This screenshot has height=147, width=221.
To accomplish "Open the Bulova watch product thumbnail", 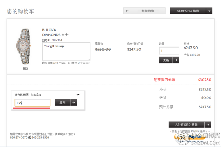I will click(23, 46).
